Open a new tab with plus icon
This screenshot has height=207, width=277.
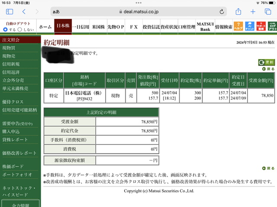point(253,12)
